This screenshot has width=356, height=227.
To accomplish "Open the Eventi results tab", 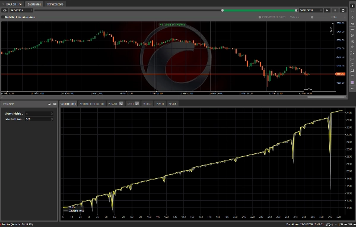I will pyautogui.click(x=160, y=104).
